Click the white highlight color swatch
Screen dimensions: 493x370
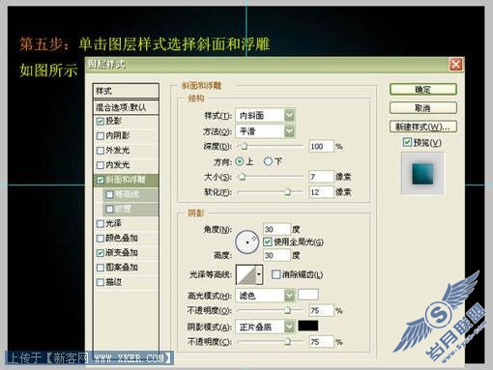point(308,295)
